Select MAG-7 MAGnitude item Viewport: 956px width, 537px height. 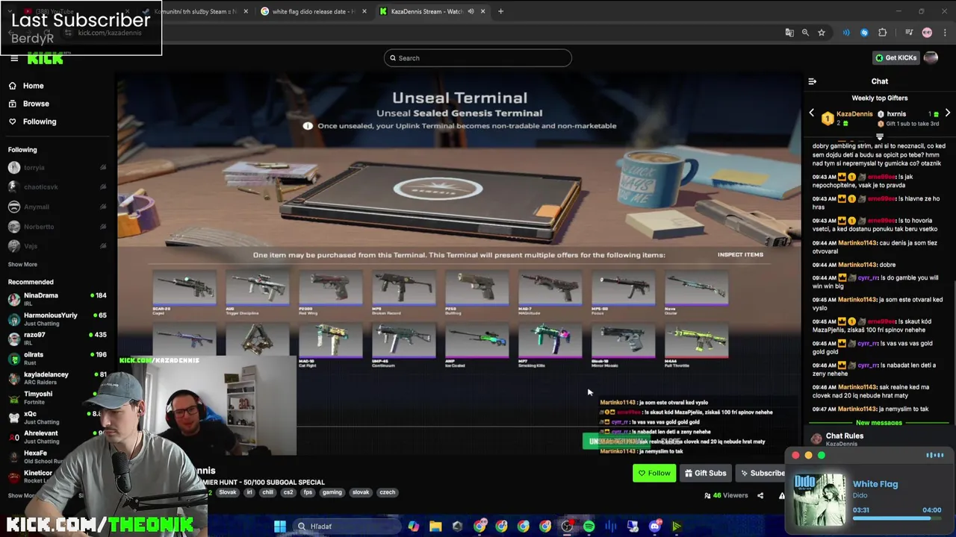click(x=550, y=292)
